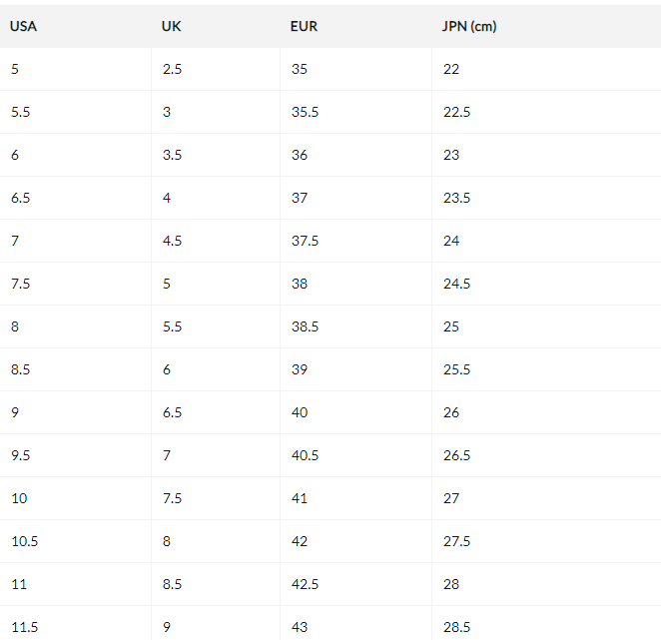
Task: Select the USA 11.5 cell
Action: [24, 627]
